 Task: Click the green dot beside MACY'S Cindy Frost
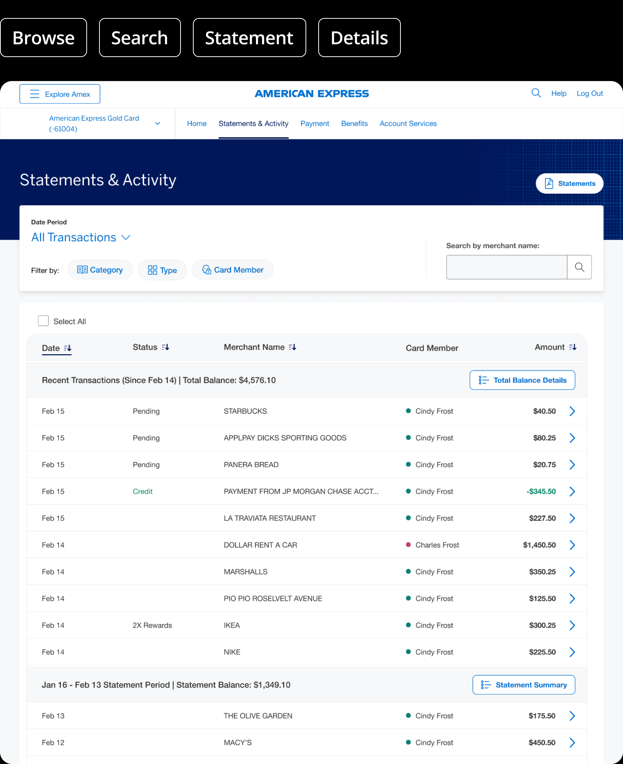(408, 742)
